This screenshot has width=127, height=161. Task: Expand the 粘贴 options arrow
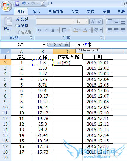(8, 32)
